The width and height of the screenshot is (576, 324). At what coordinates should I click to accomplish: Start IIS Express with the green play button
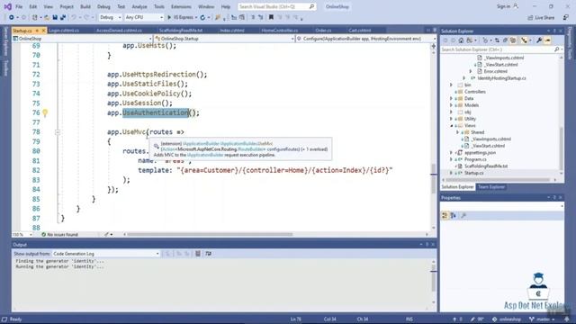[x=169, y=17]
